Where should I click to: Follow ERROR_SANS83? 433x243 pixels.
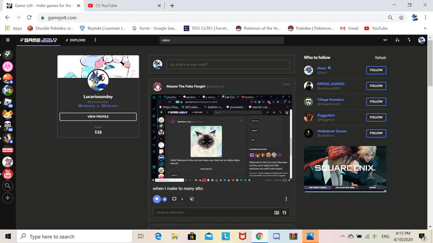pyautogui.click(x=376, y=85)
